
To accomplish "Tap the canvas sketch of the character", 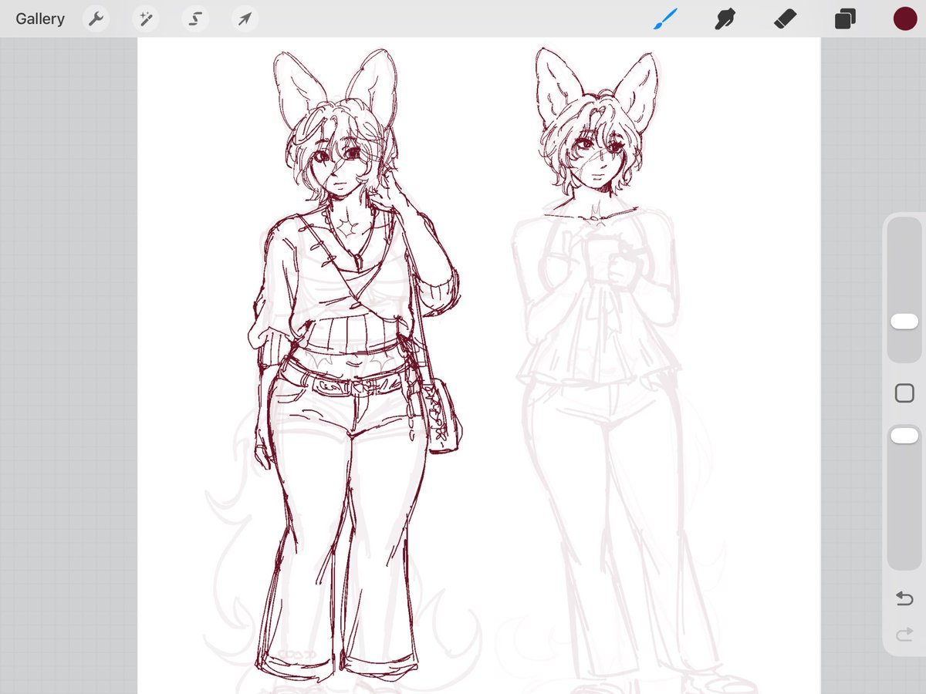I will point(340,347).
